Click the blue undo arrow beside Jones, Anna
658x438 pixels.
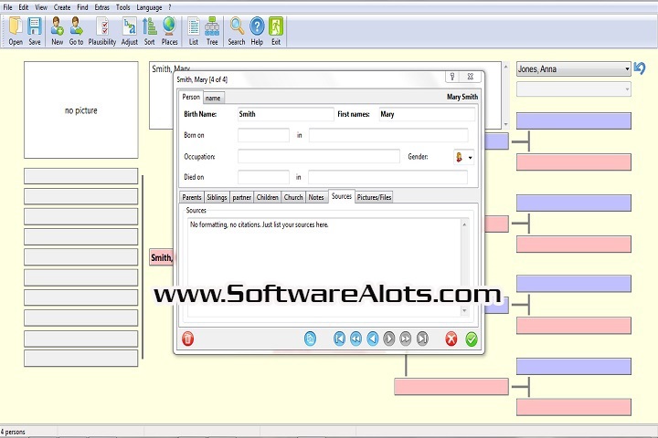pyautogui.click(x=640, y=68)
